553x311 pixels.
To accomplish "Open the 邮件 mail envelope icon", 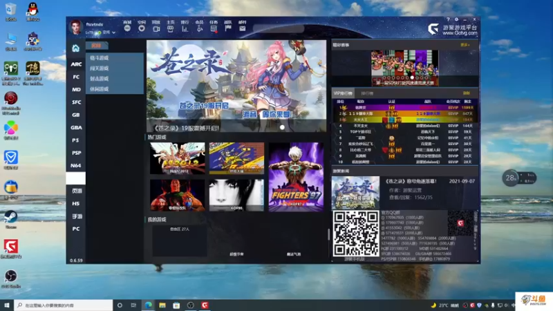I will (243, 28).
